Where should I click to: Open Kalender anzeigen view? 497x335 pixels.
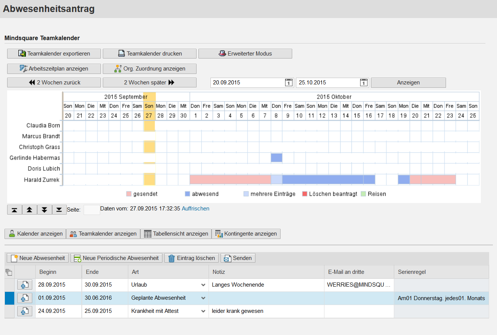[x=35, y=234]
